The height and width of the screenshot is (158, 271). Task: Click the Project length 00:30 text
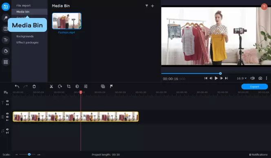(106, 155)
